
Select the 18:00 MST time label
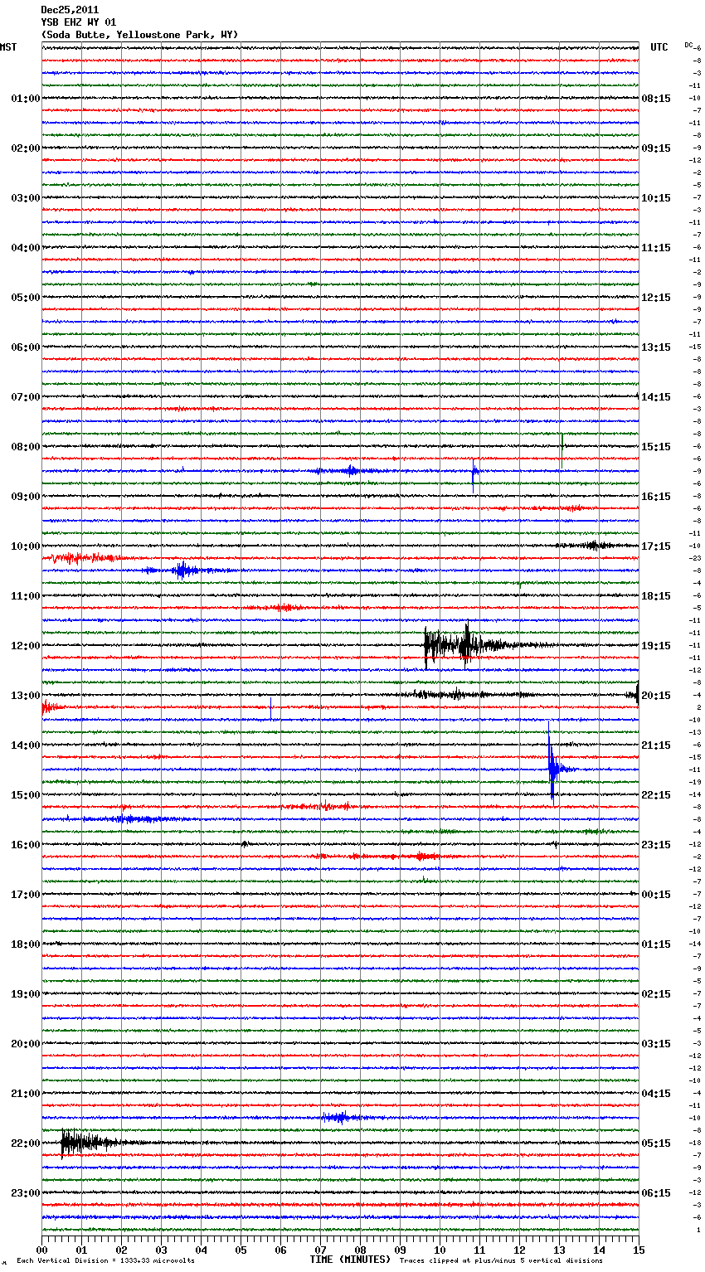pos(26,944)
